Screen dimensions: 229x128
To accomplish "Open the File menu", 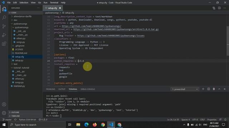I will [x=9, y=2].
